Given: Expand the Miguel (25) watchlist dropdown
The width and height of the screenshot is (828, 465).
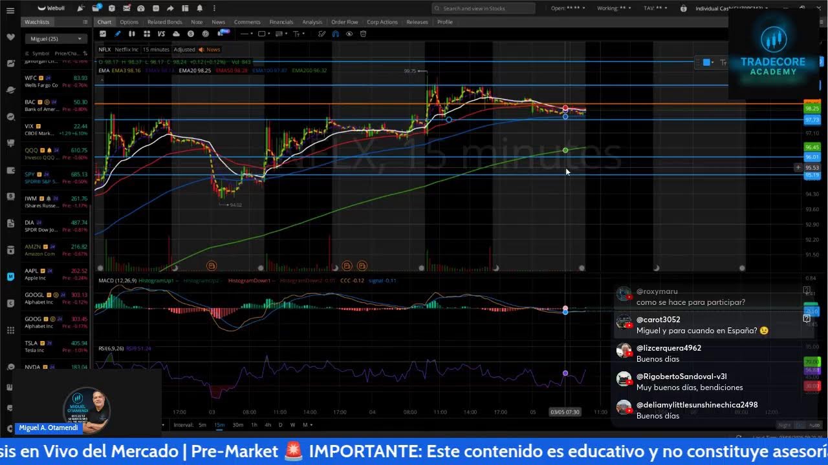Looking at the screenshot, I should 56,39.
